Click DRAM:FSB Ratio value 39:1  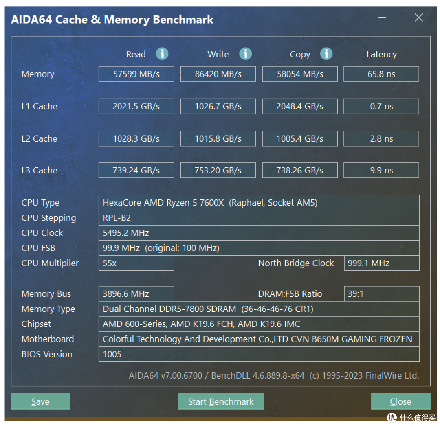coord(382,293)
